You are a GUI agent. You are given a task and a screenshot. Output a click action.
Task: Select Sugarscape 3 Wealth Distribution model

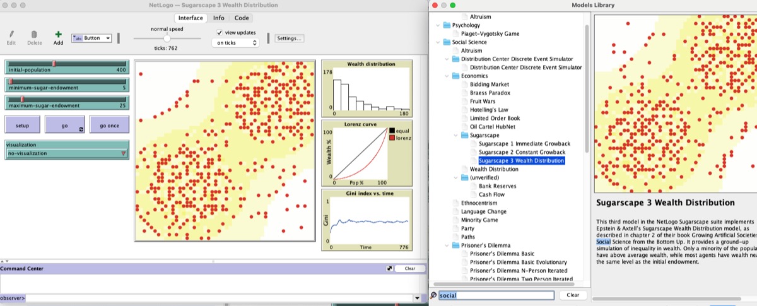[521, 161]
